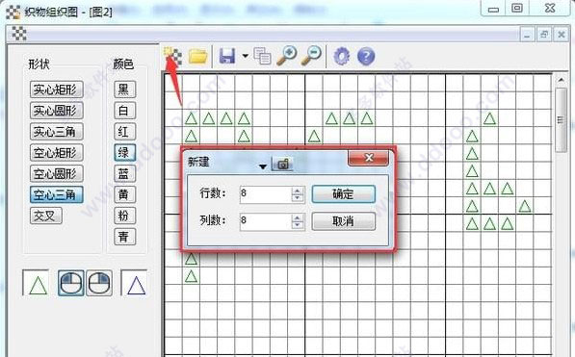Minimize the main application window

pyautogui.click(x=493, y=9)
